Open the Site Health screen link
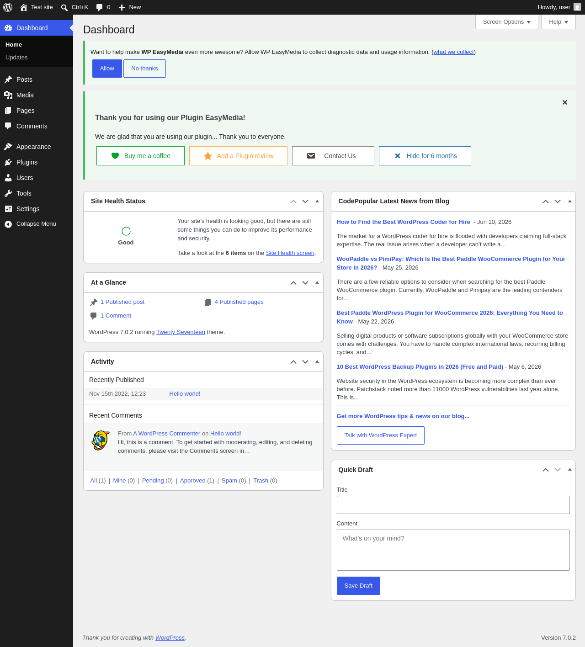585x647 pixels. [x=290, y=253]
